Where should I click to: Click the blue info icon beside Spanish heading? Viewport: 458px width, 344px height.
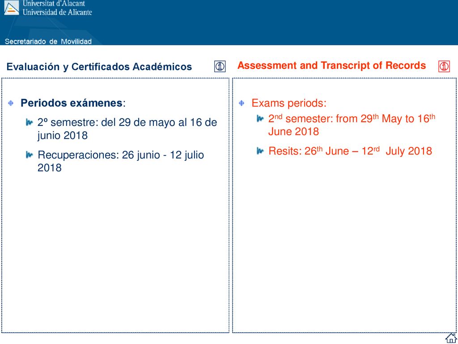coord(220,66)
